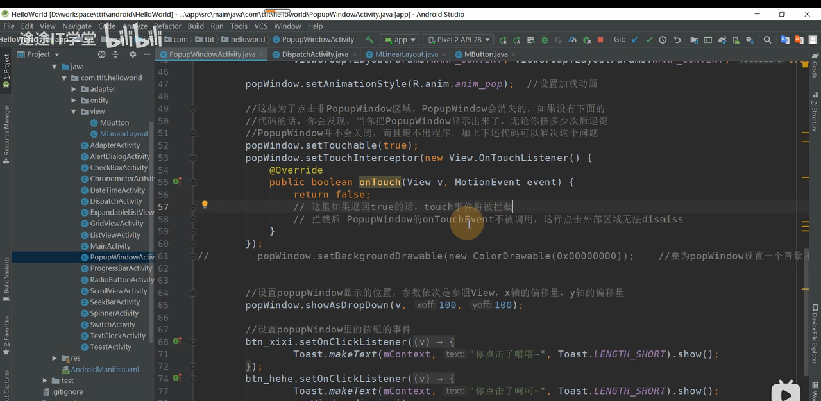This screenshot has height=401, width=821.
Task: Toggle the 1: Project tool window
Action: 6,67
